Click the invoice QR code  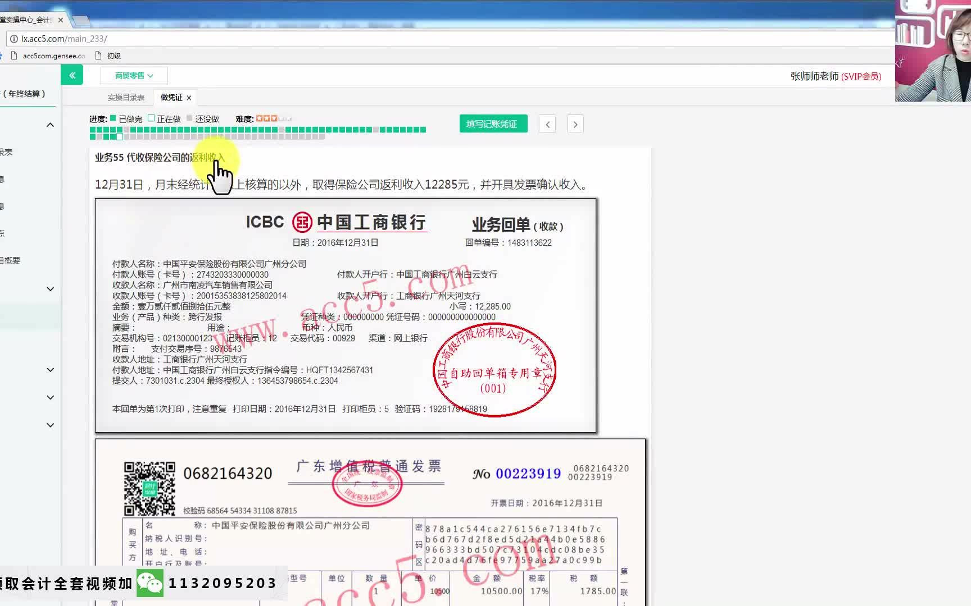(149, 489)
